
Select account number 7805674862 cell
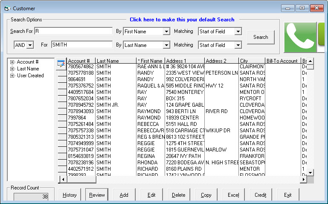tap(81, 67)
